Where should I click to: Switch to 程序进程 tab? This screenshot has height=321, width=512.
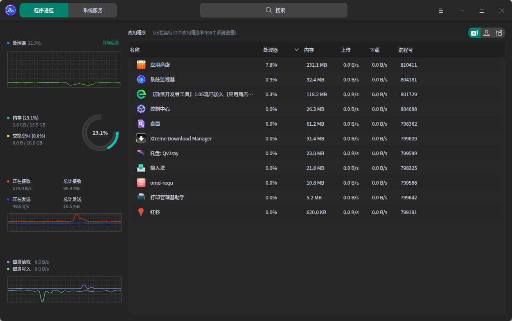[44, 10]
